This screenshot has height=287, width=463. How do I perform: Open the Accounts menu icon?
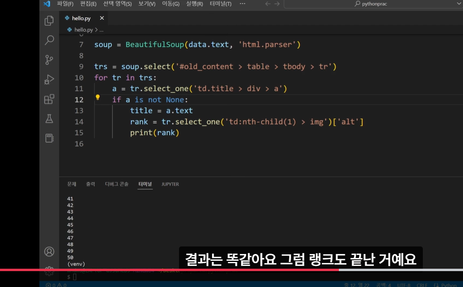coord(49,252)
